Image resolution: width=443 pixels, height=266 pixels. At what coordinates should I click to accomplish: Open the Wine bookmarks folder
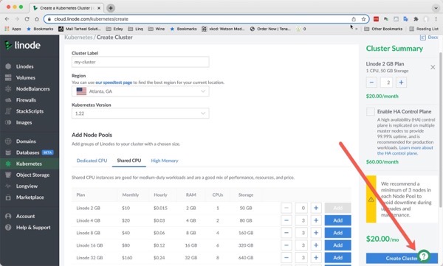(x=157, y=29)
